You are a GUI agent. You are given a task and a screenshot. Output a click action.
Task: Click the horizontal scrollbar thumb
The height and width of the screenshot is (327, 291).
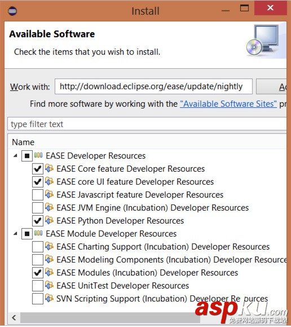[110, 317]
